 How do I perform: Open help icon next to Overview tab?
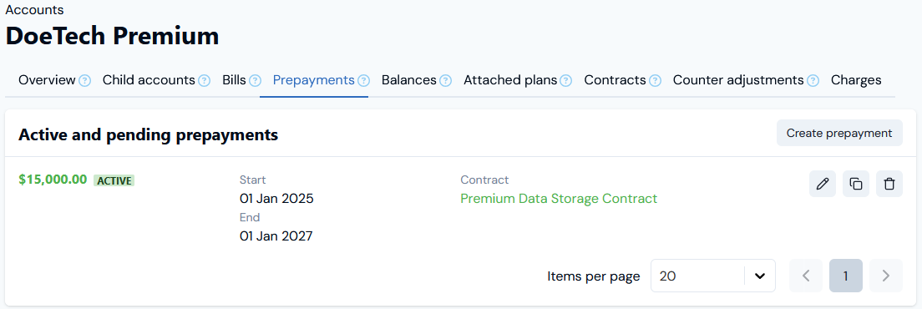84,80
